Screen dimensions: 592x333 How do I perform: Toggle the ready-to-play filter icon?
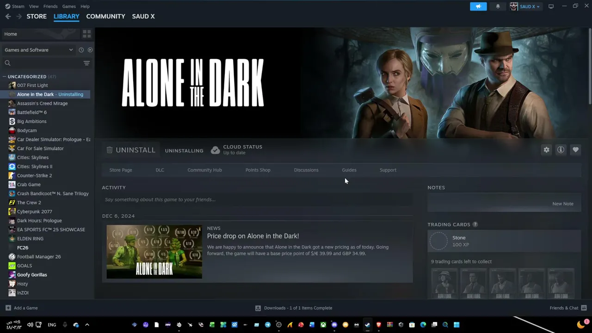pos(90,50)
